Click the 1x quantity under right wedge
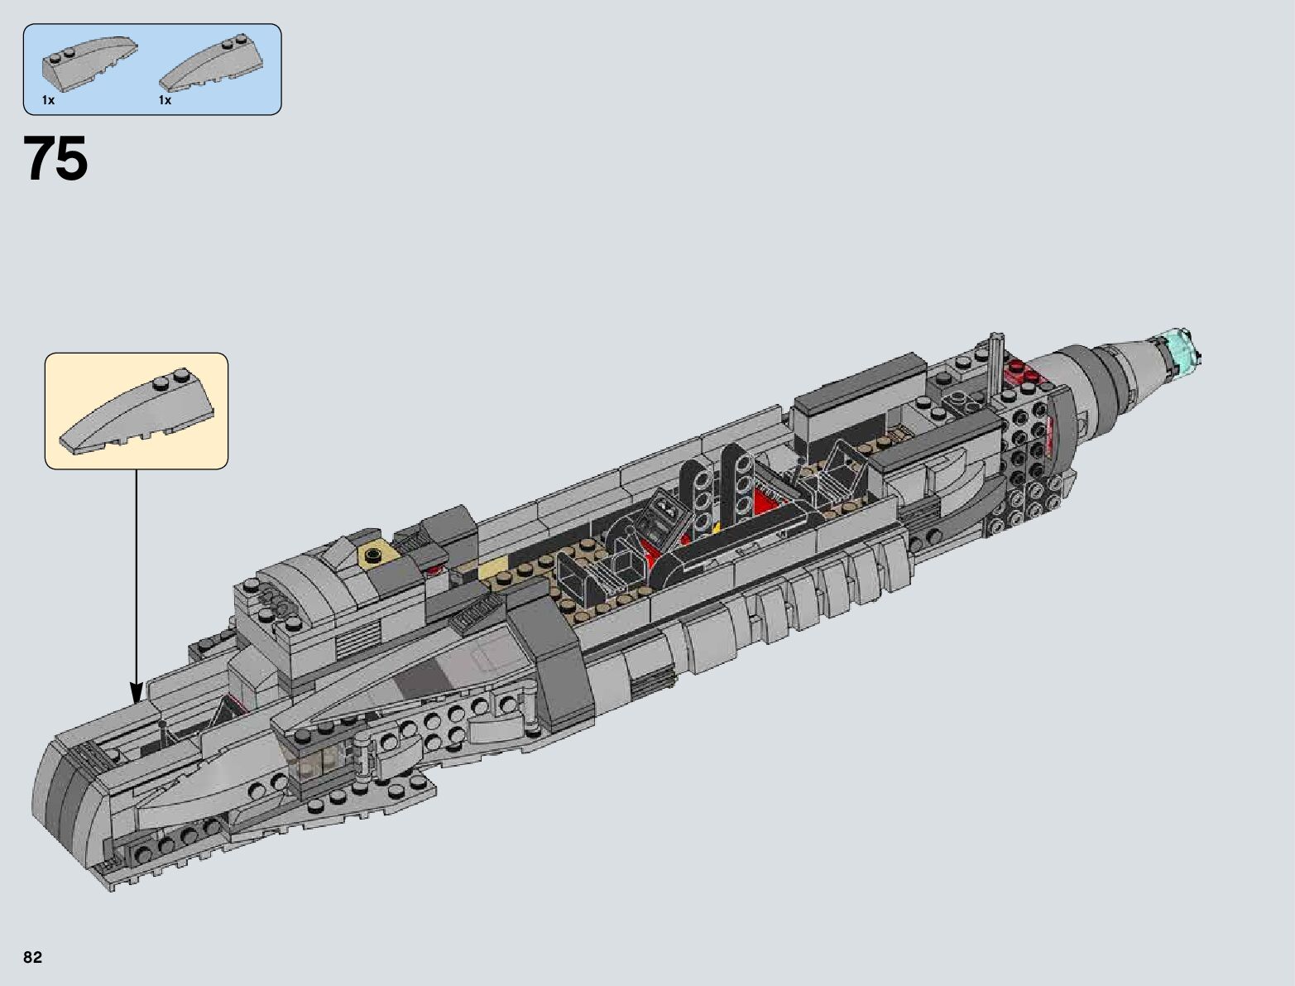The height and width of the screenshot is (986, 1295). coord(165,100)
